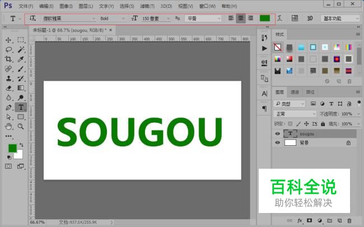The height and width of the screenshot is (227, 364).
Task: Select the Rectangle shape tool
Action: (x=21, y=117)
